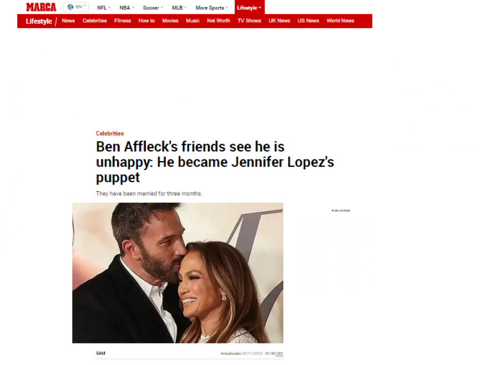Click the red Celebrities category label
The width and height of the screenshot is (488, 365).
(x=110, y=133)
